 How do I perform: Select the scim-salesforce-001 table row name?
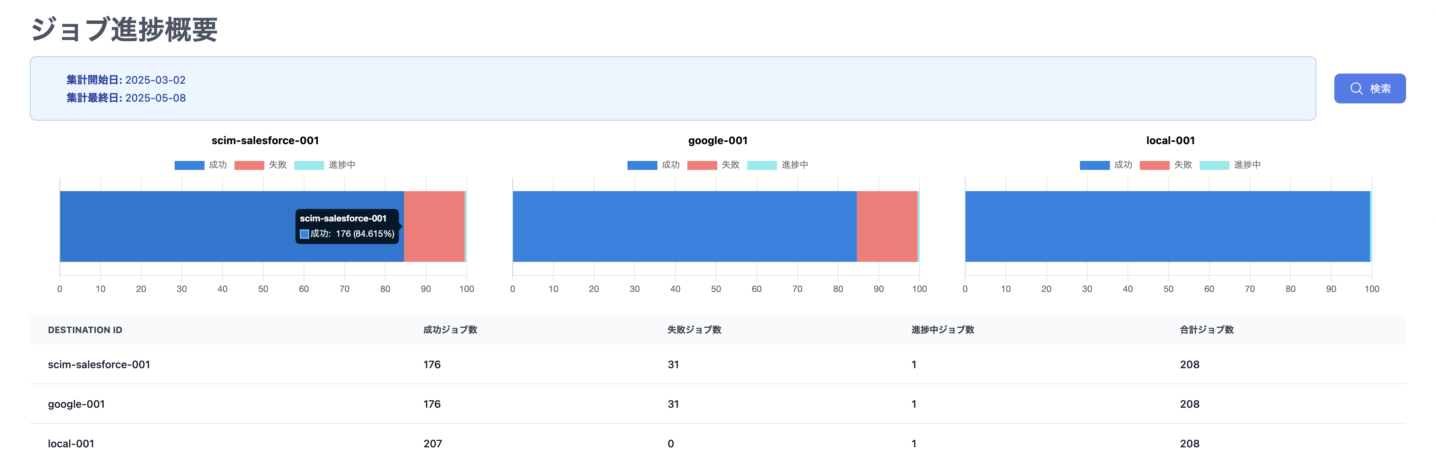(x=99, y=365)
